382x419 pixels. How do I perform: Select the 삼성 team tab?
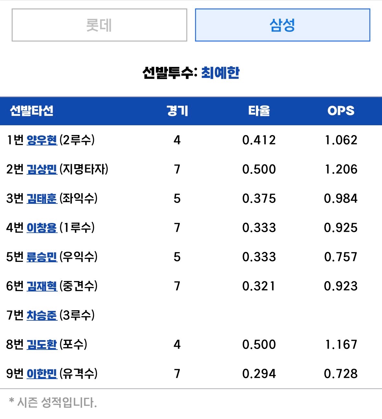click(x=282, y=25)
